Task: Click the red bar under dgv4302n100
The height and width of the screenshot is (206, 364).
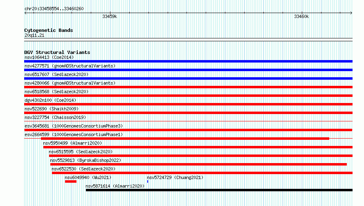Action: pos(188,104)
